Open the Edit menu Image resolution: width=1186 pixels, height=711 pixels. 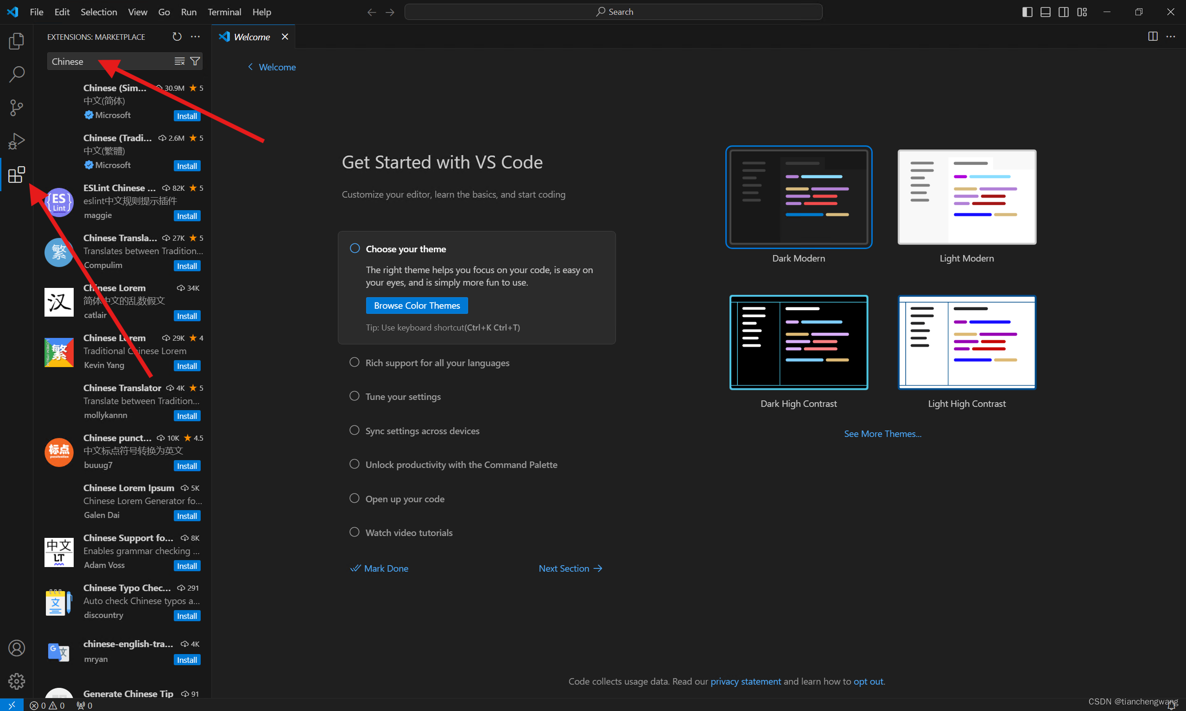[x=62, y=12]
